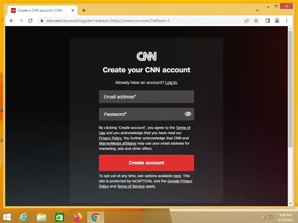Open a new tab with the plus button

coord(84,10)
